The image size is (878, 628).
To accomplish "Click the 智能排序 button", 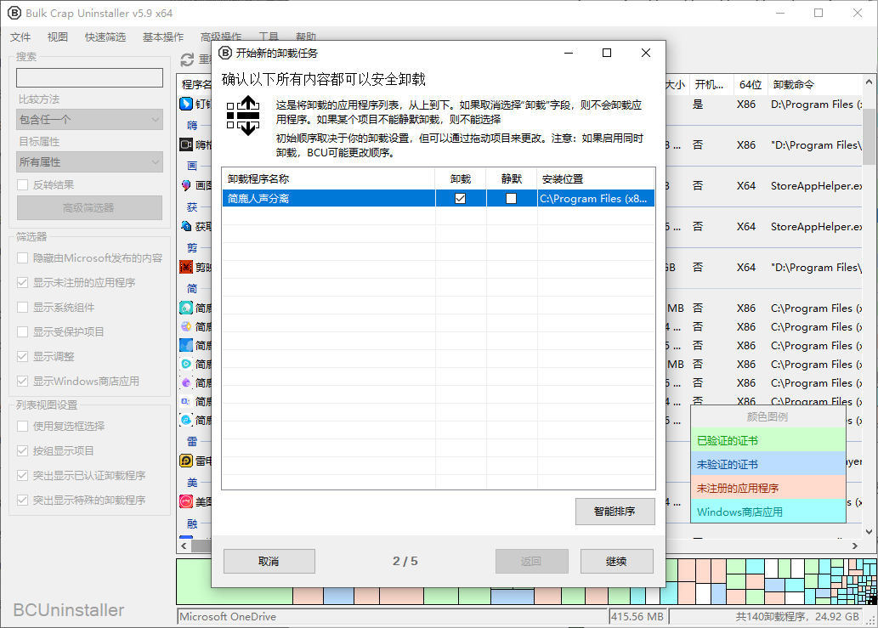I will point(616,512).
